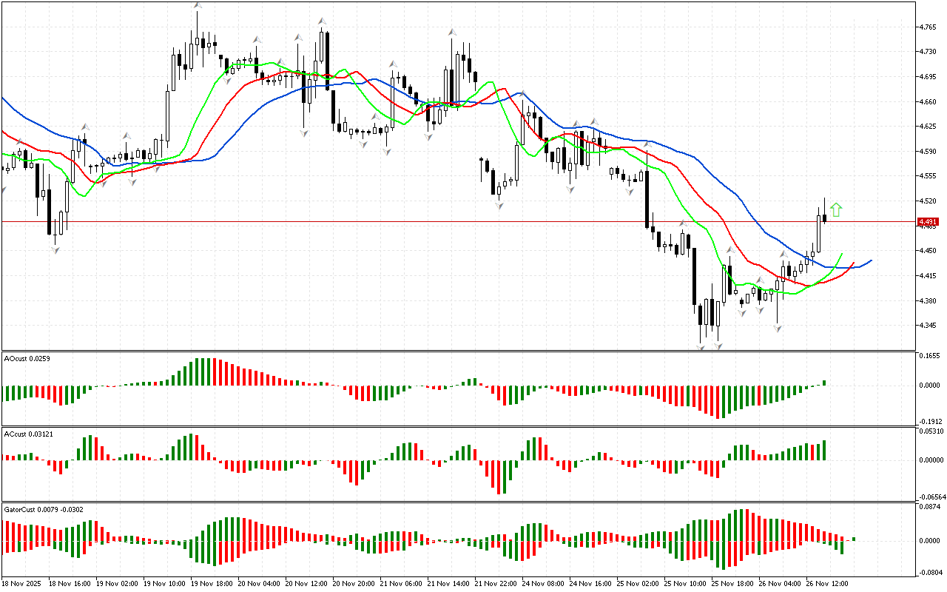The height and width of the screenshot is (592, 947).
Task: Click the last green bar in AOcust histogram
Action: (x=824, y=383)
